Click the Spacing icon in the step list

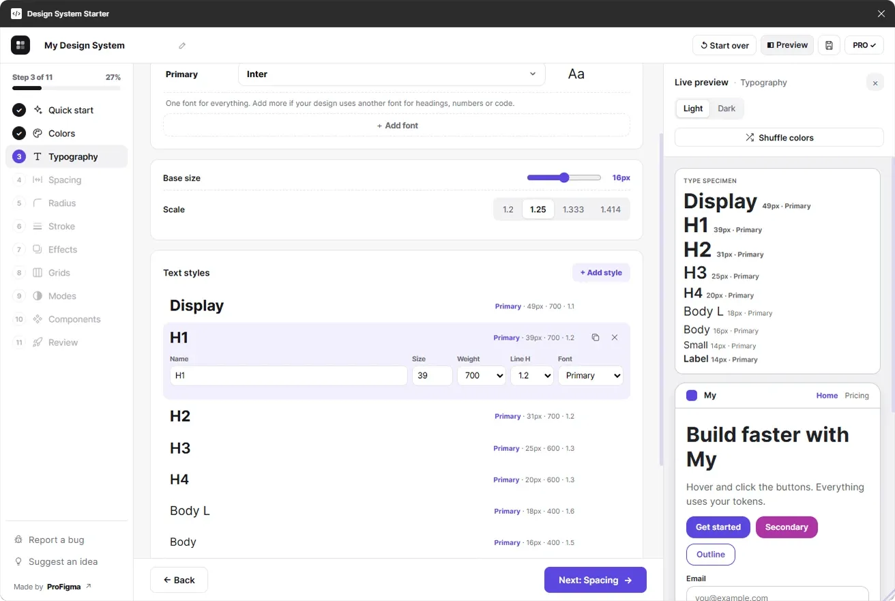[x=38, y=179]
